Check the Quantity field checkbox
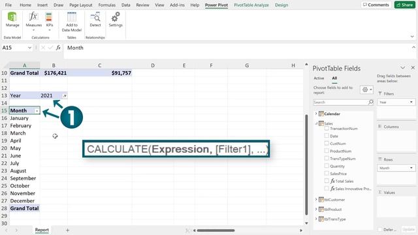The width and height of the screenshot is (418, 235). pos(327,166)
